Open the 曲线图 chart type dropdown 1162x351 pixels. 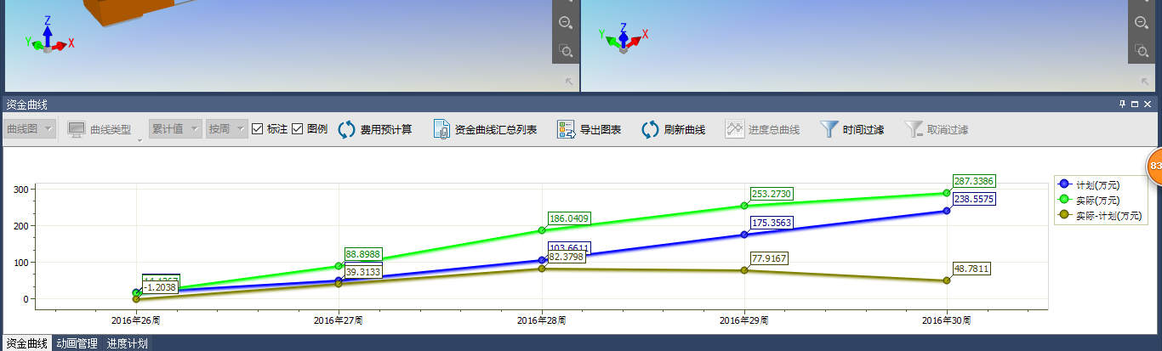30,129
